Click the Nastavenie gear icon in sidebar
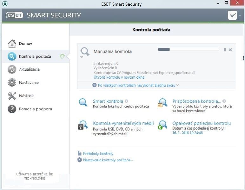The height and width of the screenshot is (190, 245). (x=12, y=82)
